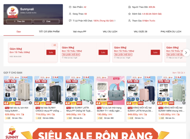The image size is (190, 139).
Task: Click the plus icon on Theo Dõi button
Action: 15,21
